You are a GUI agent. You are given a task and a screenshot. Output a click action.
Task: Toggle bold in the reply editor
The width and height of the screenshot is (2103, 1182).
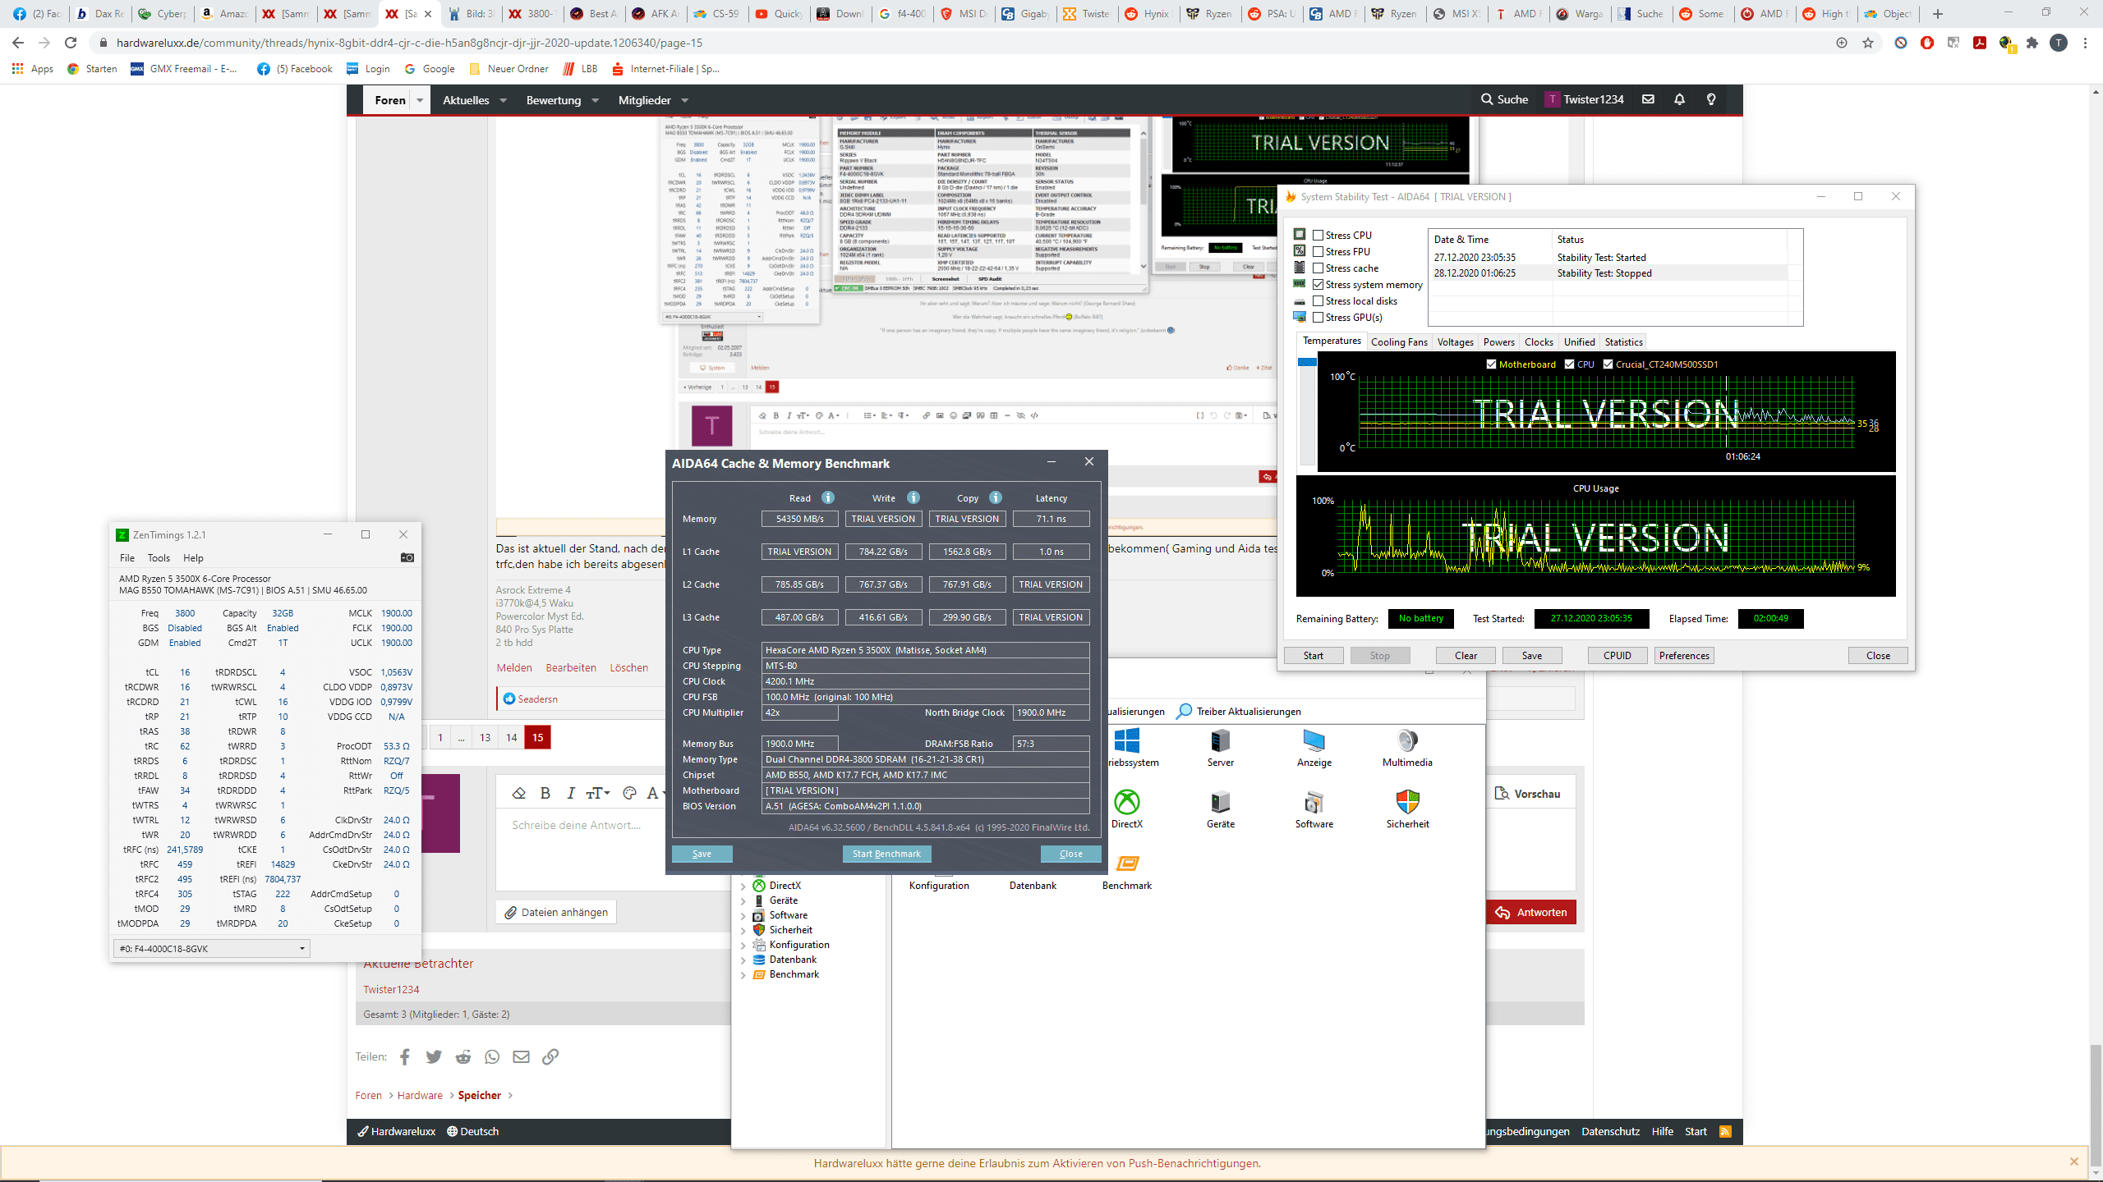click(545, 793)
